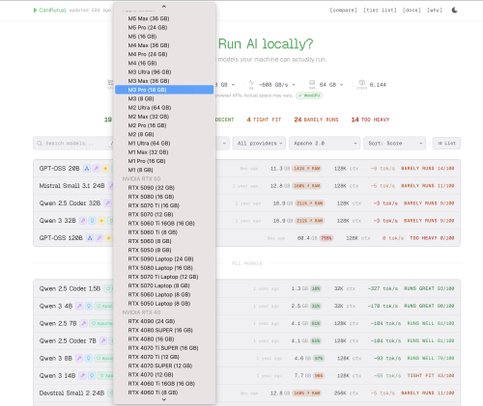Click the architecture badge on GPT-OSS 120B
Image resolution: width=483 pixels, height=406 pixels.
click(x=90, y=238)
